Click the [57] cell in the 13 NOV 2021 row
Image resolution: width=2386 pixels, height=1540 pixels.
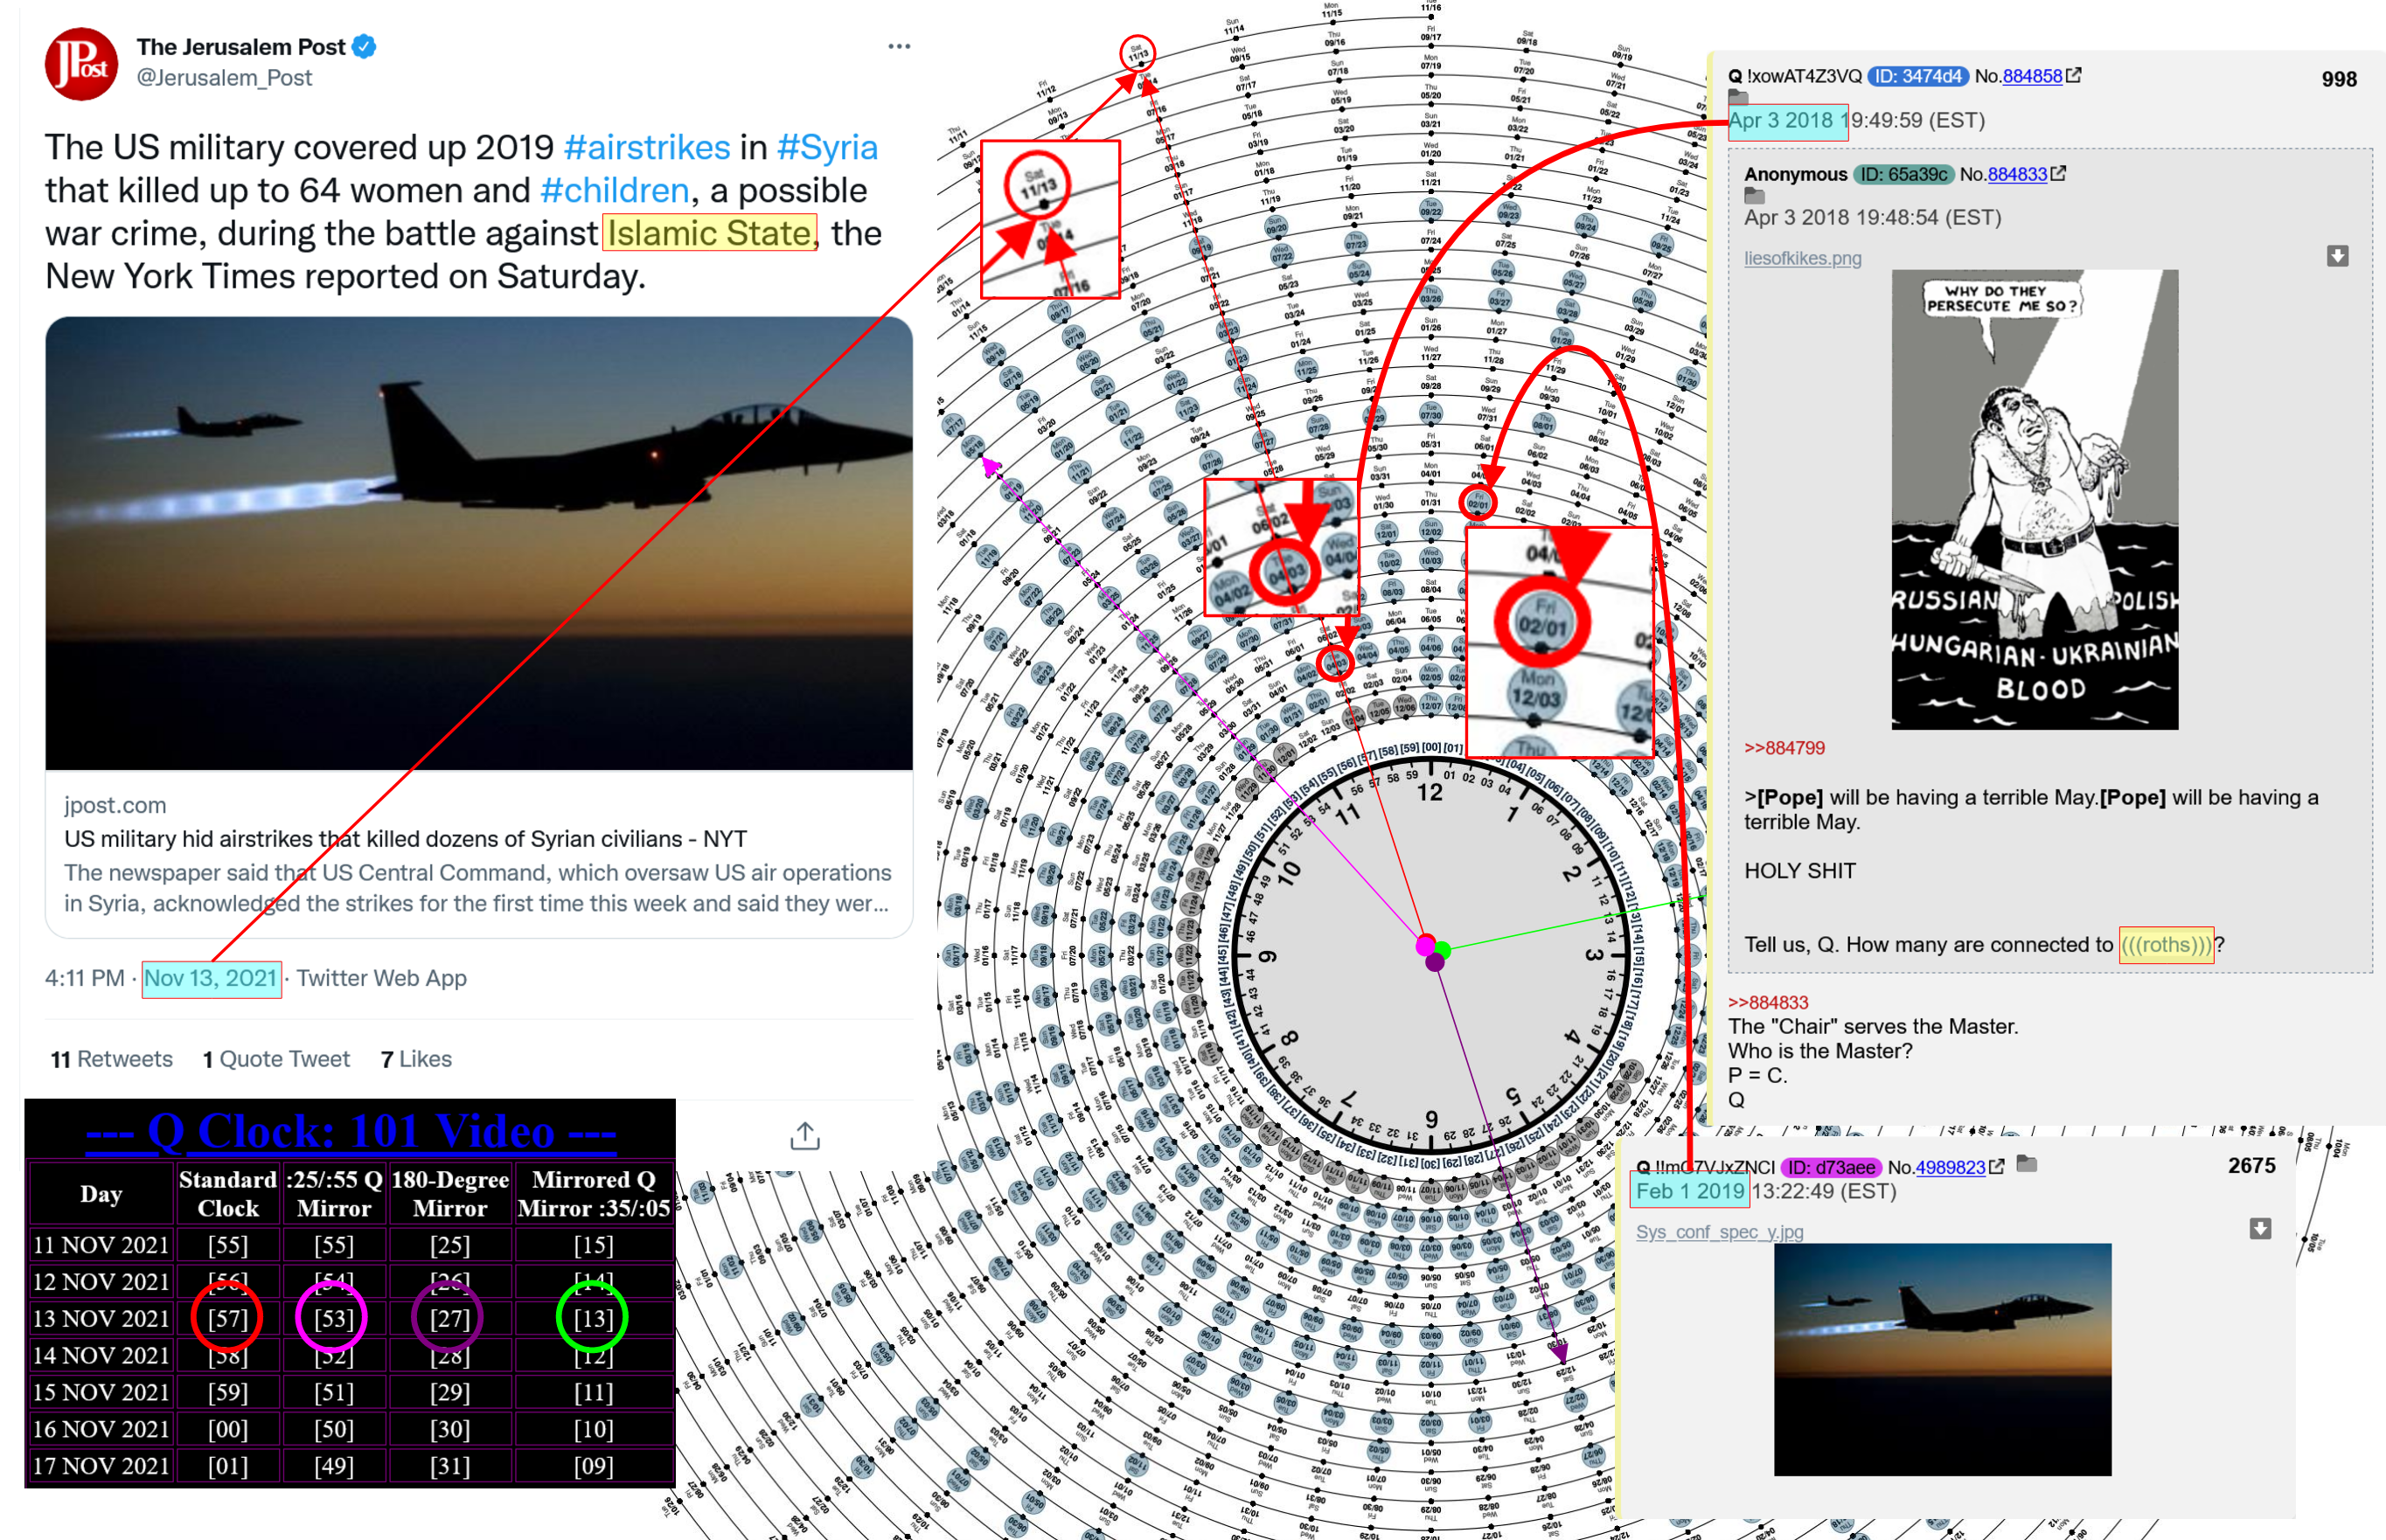point(227,1318)
